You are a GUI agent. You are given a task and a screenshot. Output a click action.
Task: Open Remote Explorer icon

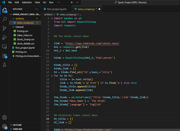[x=4, y=46]
